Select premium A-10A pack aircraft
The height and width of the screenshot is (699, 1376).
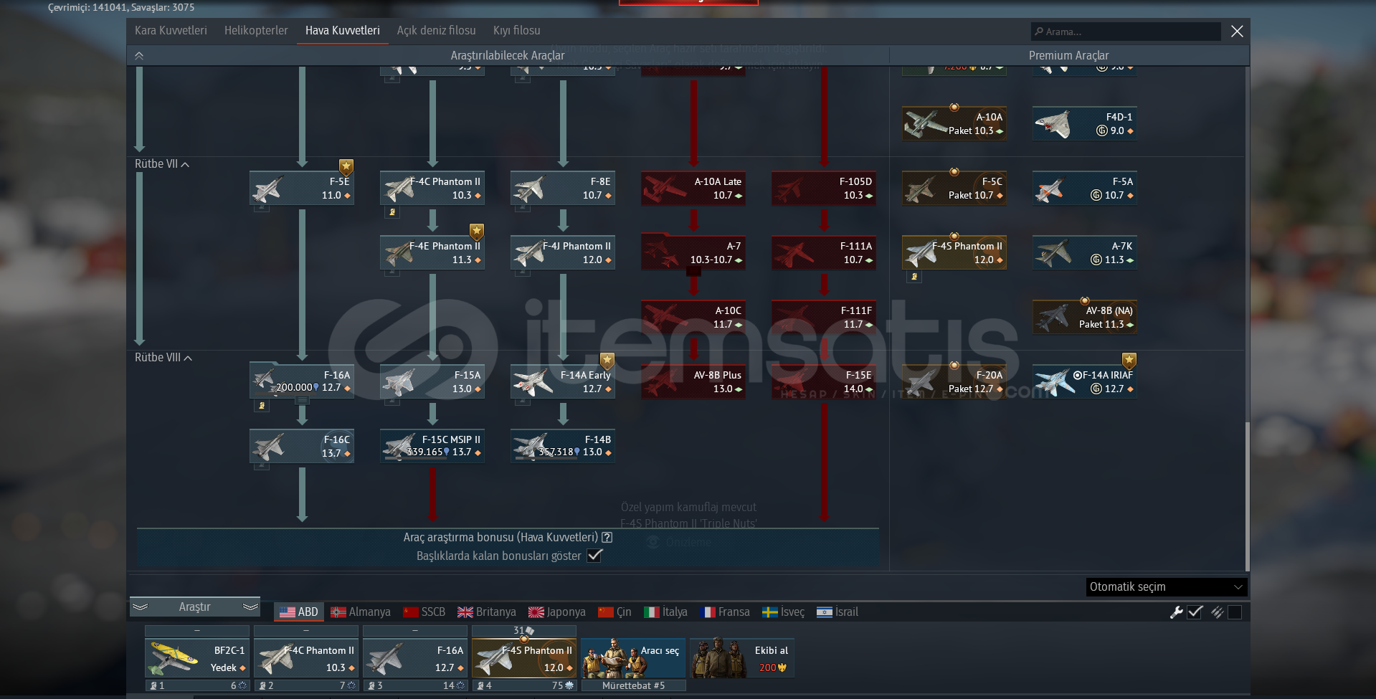pos(954,123)
